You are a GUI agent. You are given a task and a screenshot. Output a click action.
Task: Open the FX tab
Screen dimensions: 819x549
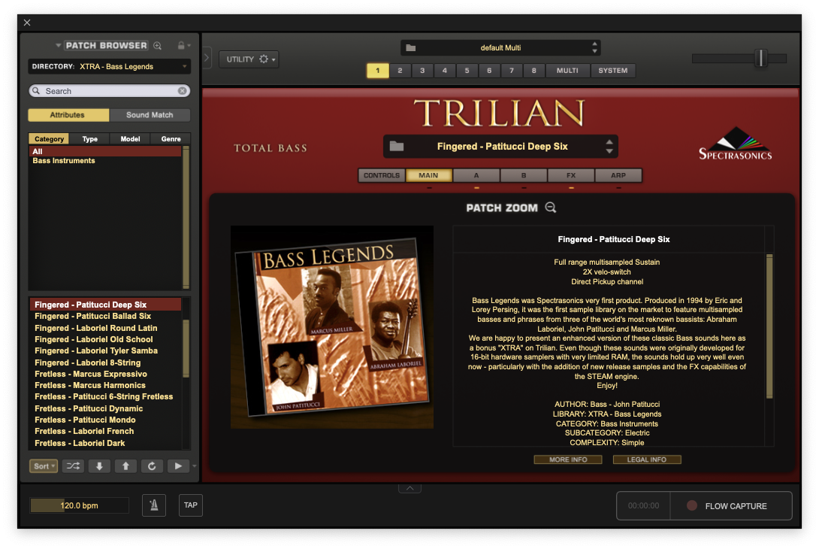(x=571, y=176)
